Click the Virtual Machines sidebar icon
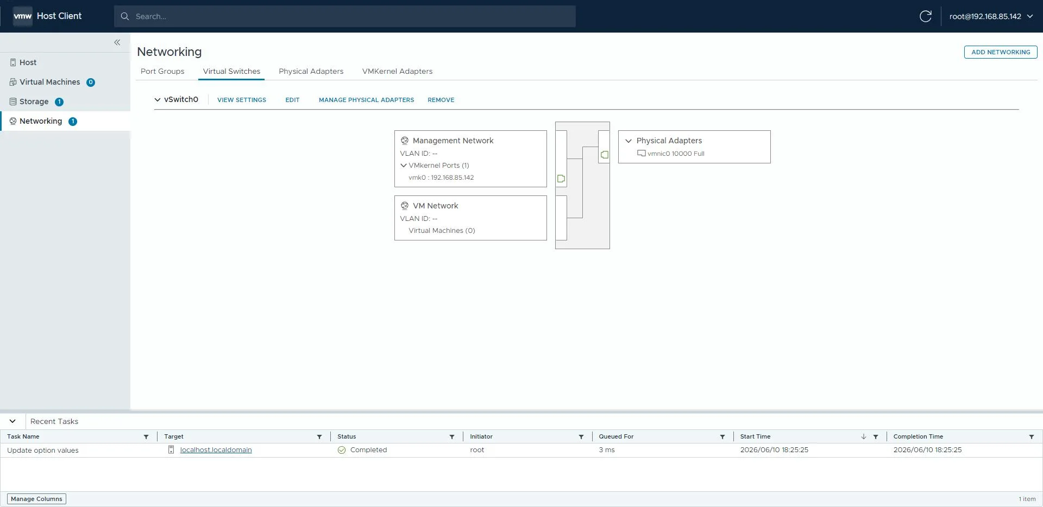 pyautogui.click(x=13, y=82)
